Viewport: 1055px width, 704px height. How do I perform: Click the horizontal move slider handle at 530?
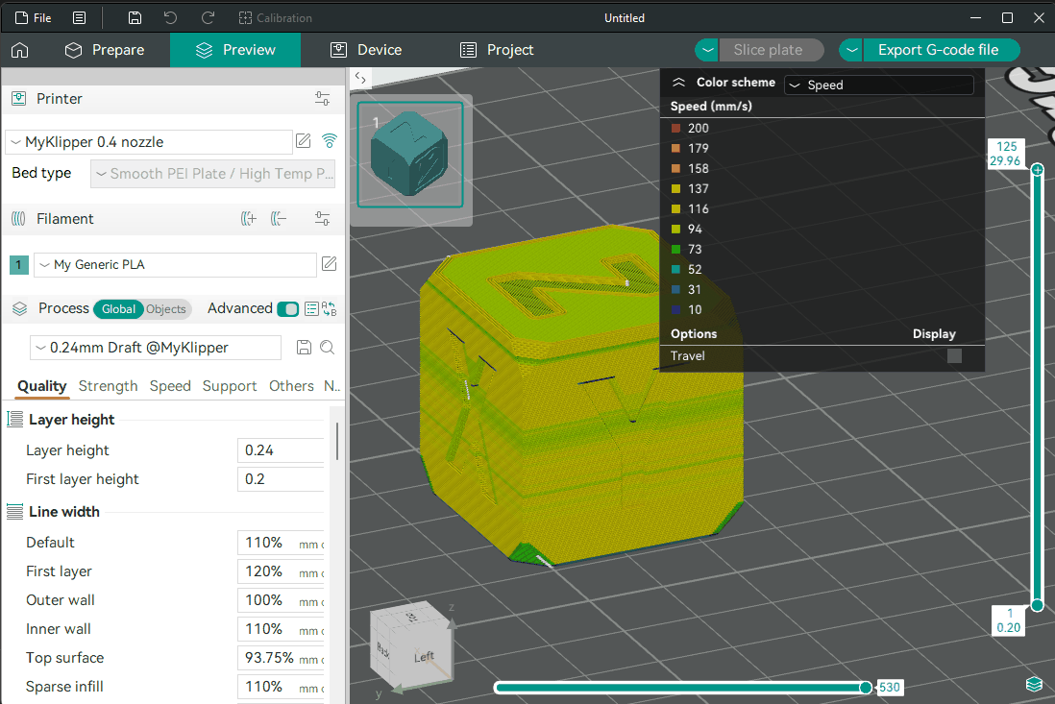pos(866,687)
